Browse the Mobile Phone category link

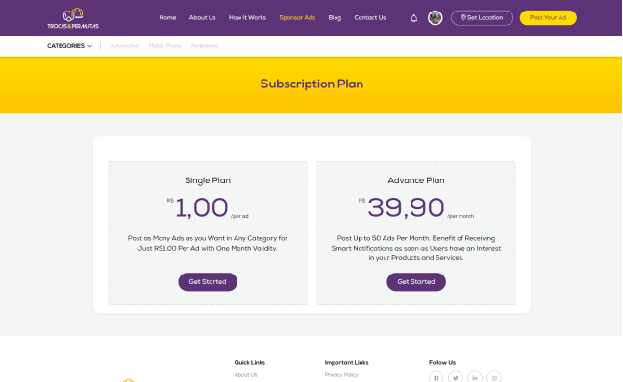[x=165, y=46]
